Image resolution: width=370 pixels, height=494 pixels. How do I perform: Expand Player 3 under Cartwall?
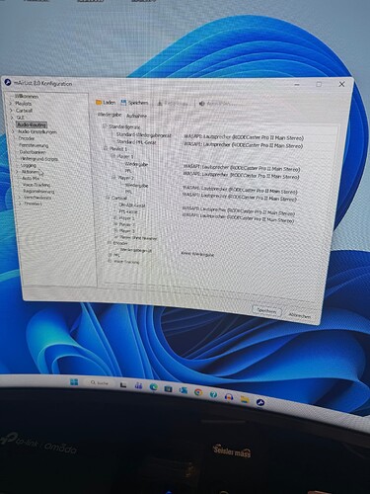coord(115,230)
